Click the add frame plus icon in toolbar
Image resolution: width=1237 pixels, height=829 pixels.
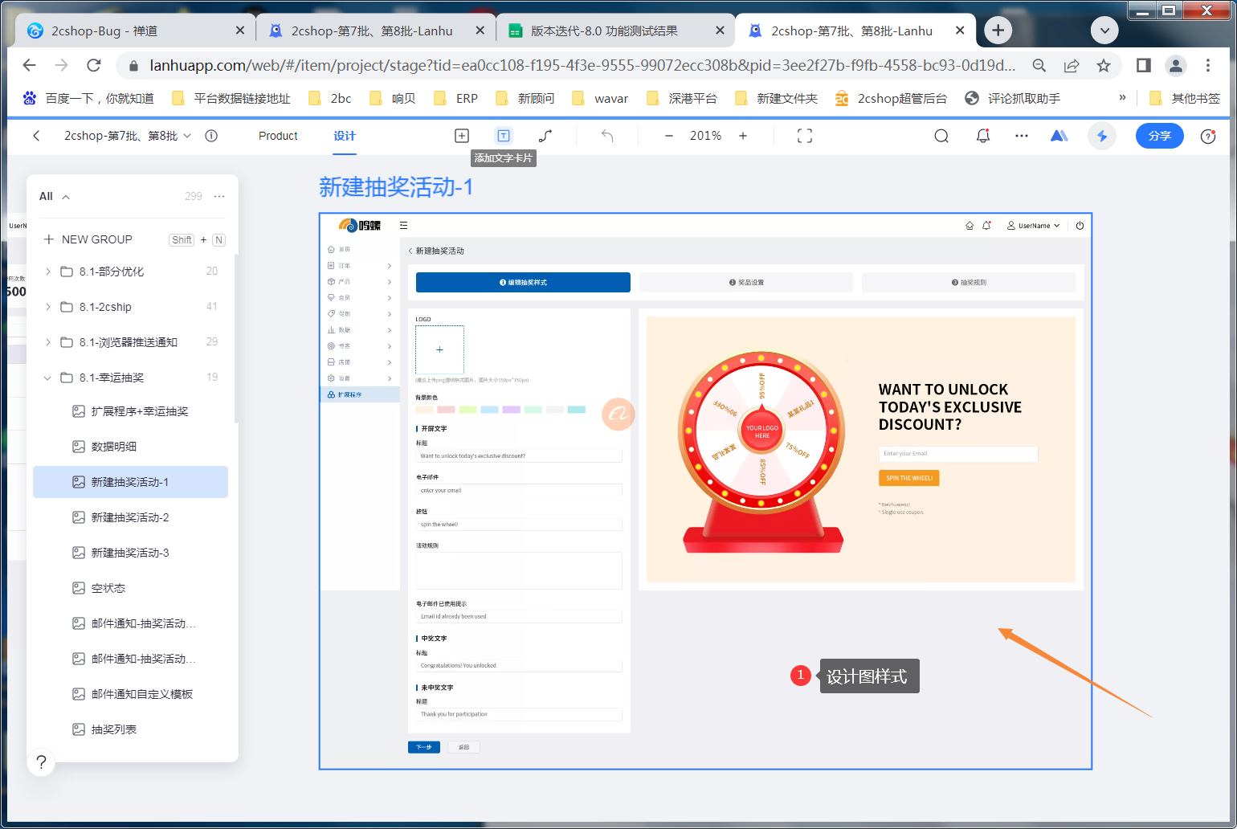(x=461, y=136)
